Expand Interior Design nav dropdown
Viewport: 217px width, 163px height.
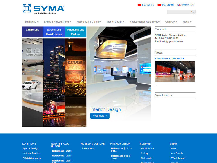[x=116, y=22]
